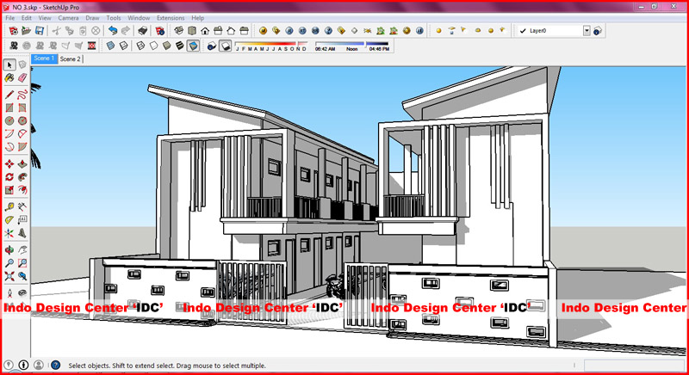Switch to Front view house icon
The width and height of the screenshot is (689, 375).
coord(205,31)
